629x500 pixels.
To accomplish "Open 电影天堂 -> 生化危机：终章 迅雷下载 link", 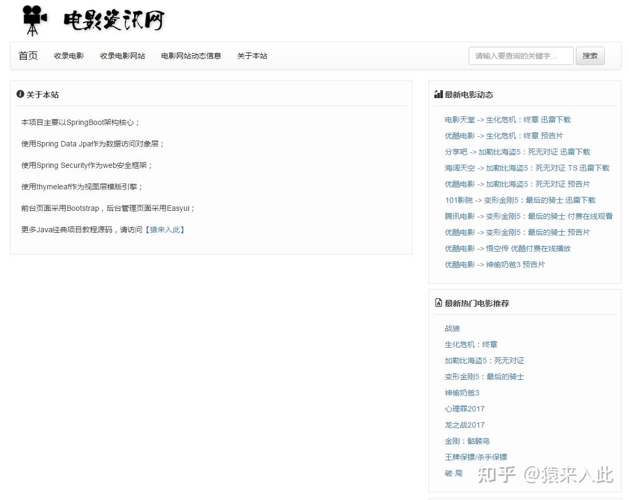I will (x=507, y=120).
